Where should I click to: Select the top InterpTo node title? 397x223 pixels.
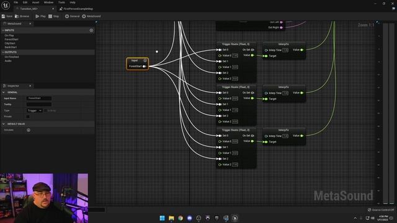point(283,44)
